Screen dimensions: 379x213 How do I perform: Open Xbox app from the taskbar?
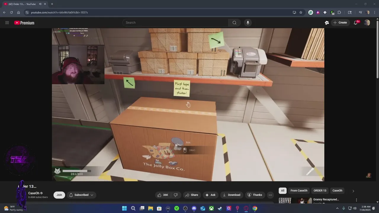point(211,208)
